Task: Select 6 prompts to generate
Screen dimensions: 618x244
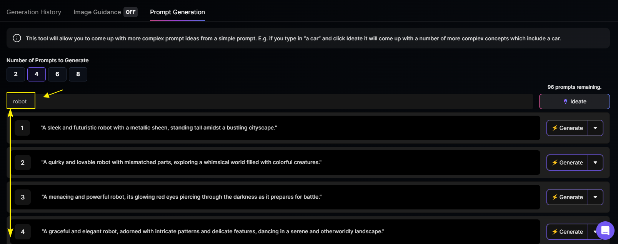Action: 57,74
